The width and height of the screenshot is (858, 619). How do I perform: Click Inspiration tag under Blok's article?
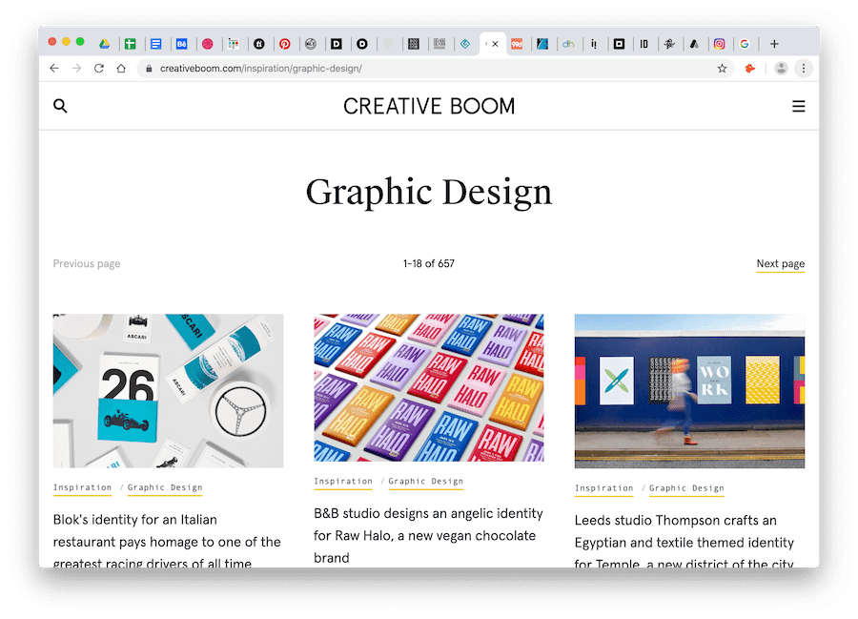(82, 487)
